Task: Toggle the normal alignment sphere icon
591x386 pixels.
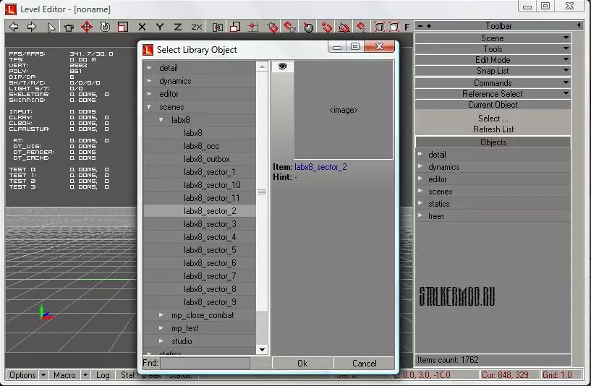Action: click(x=308, y=27)
